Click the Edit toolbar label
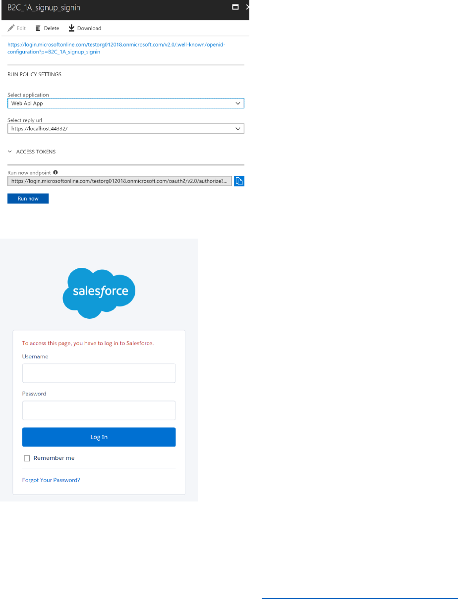 (x=21, y=29)
